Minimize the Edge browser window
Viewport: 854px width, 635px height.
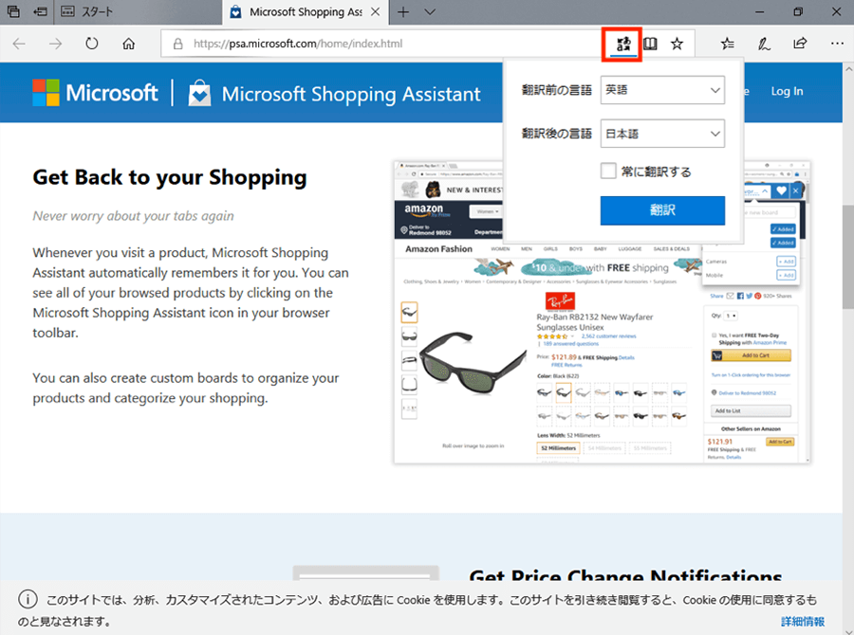tap(760, 12)
